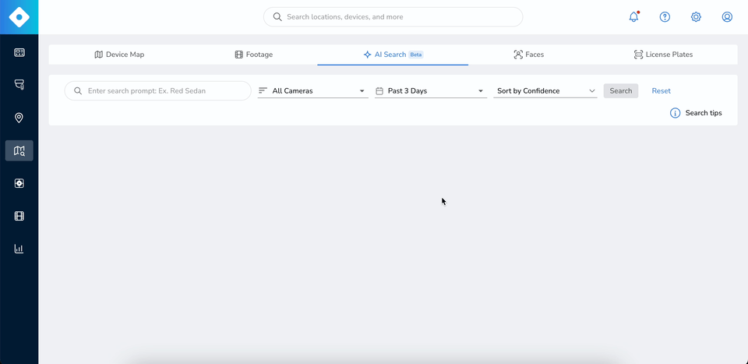Switch to the Device Map tab
Viewport: 748px width, 364px height.
coord(119,55)
